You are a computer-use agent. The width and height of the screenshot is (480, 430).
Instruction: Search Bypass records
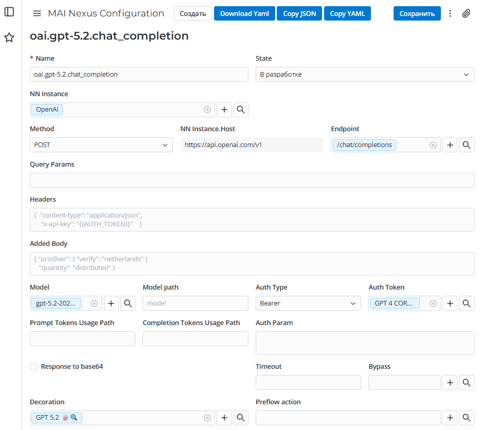[x=467, y=383]
